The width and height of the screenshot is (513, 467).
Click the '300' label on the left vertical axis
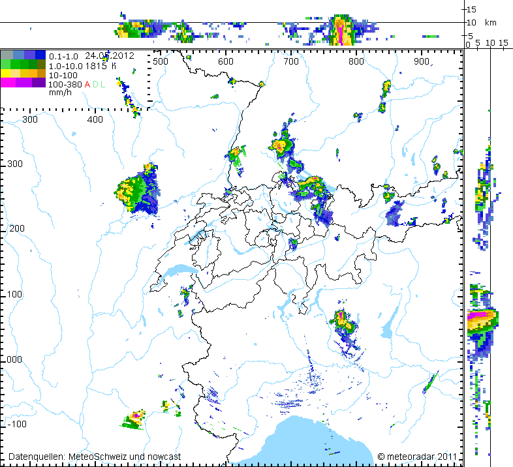(x=15, y=164)
